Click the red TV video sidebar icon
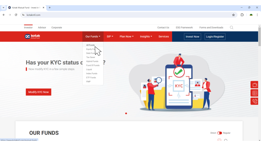 pyautogui.click(x=254, y=85)
